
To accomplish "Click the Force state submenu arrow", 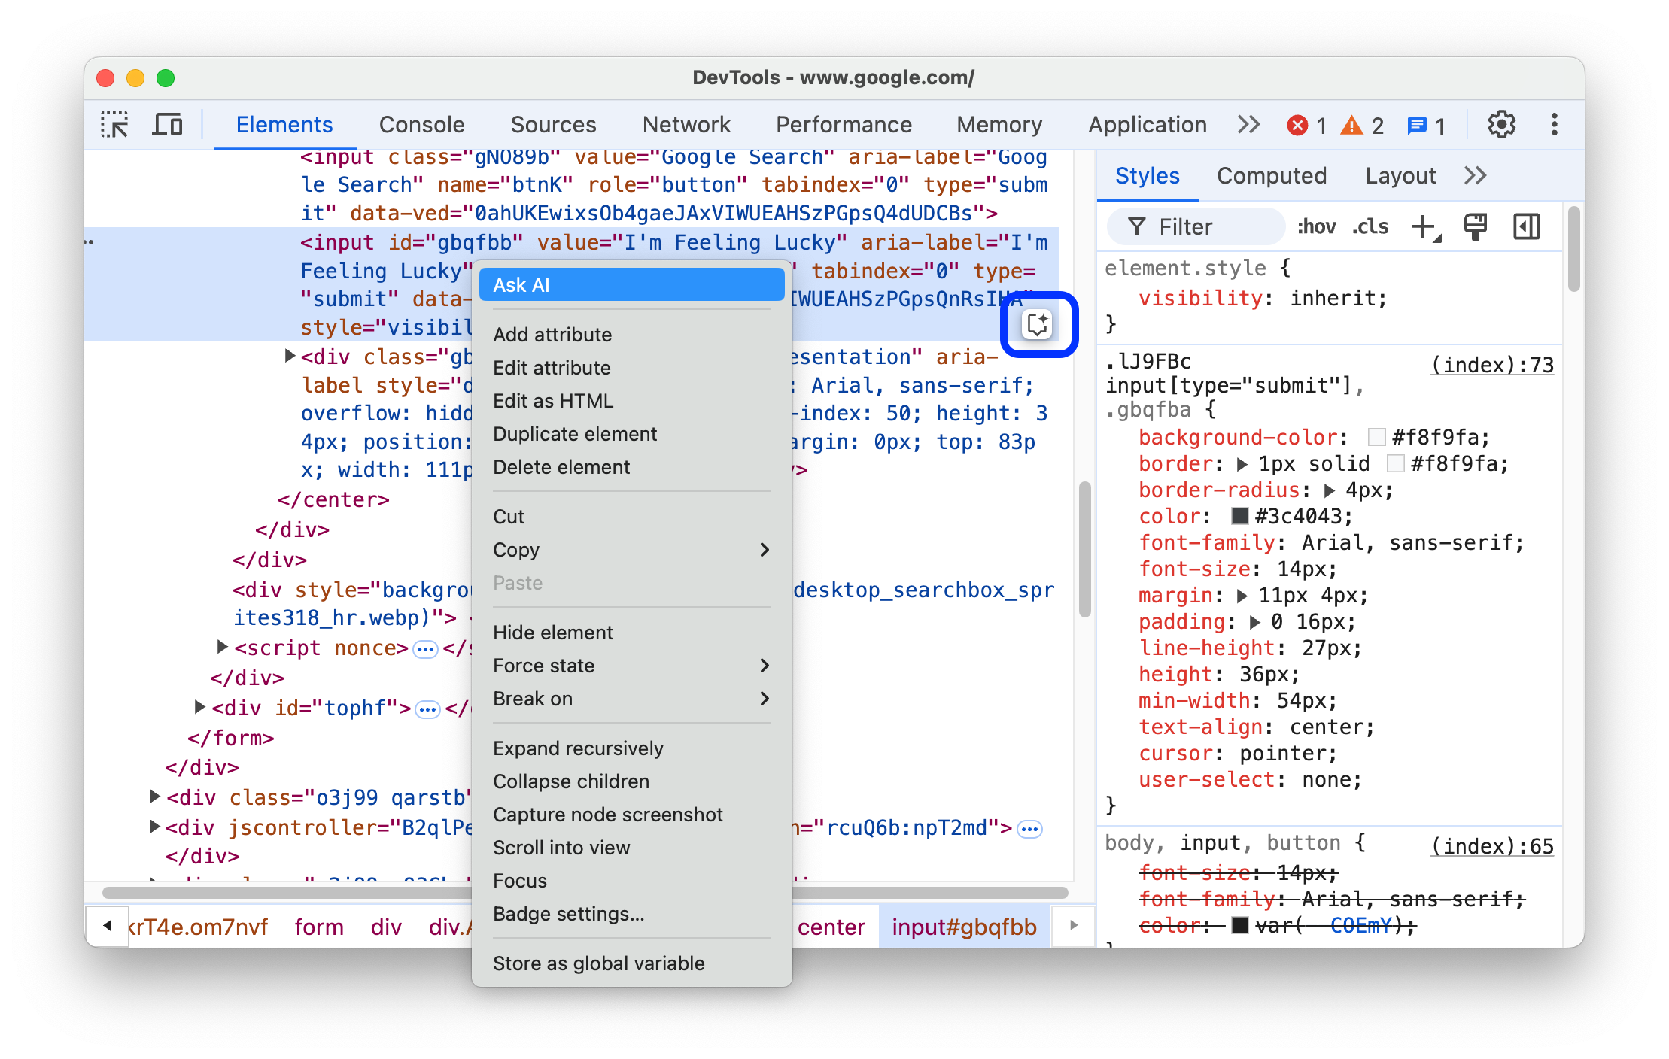I will coord(766,665).
